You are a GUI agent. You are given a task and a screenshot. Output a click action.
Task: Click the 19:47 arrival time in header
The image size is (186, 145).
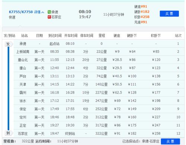pyautogui.click(x=85, y=17)
